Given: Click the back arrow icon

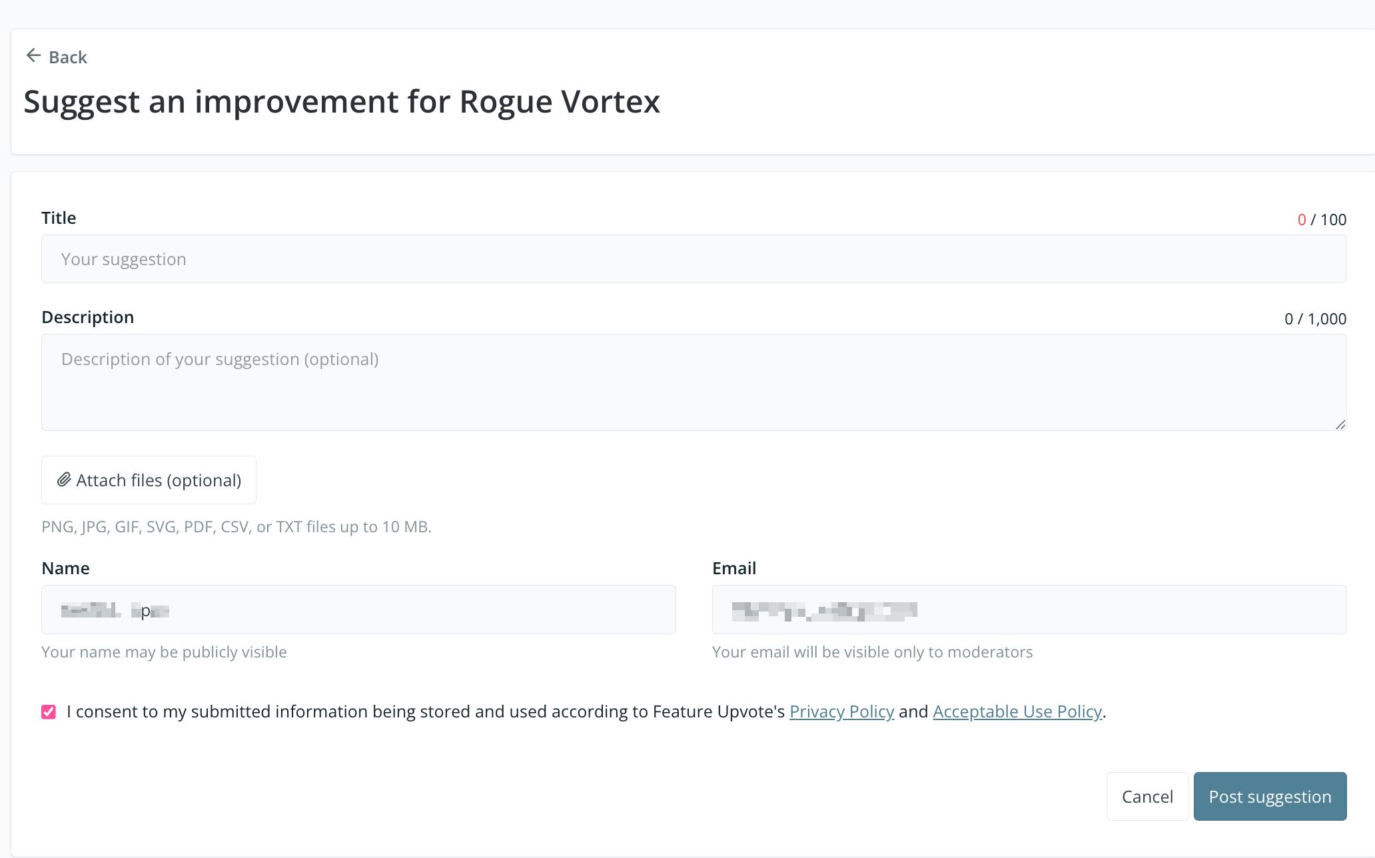Looking at the screenshot, I should 33,56.
